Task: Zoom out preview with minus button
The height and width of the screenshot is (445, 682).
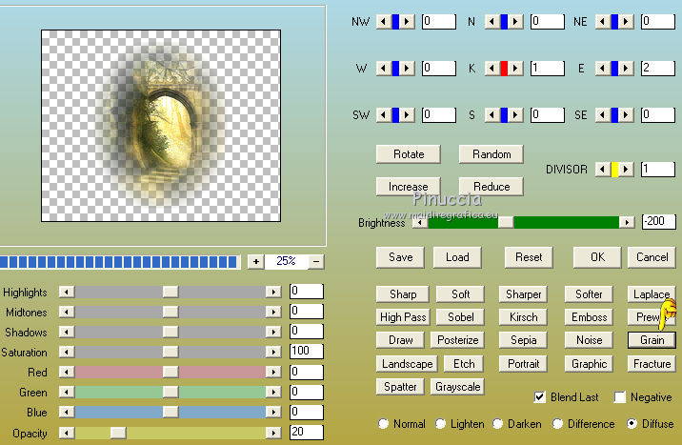Action: point(316,261)
